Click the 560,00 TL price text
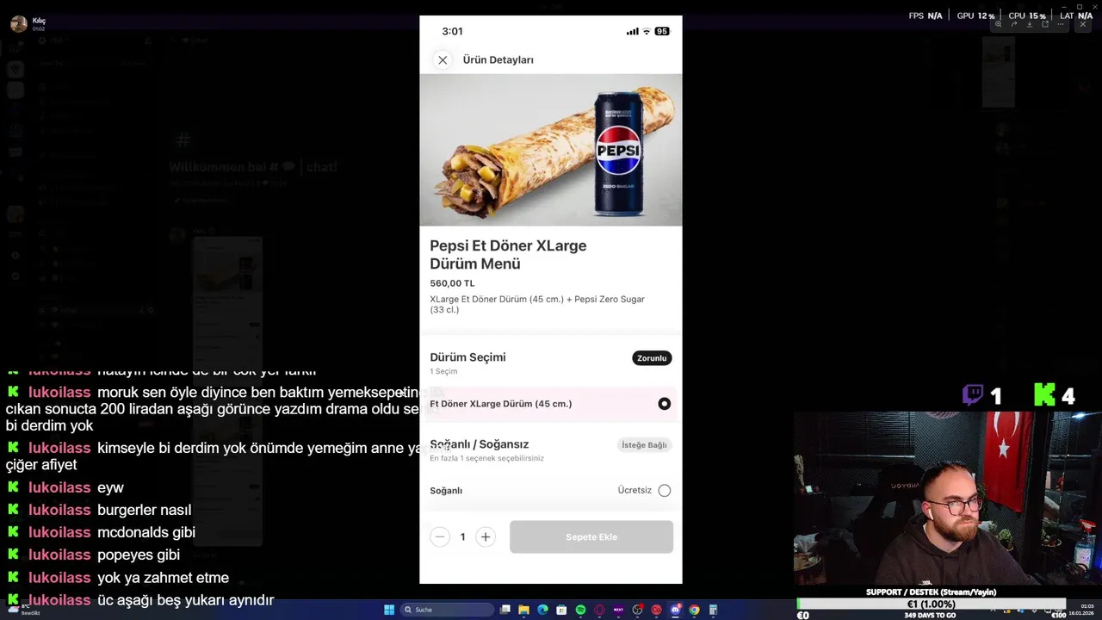This screenshot has width=1102, height=620. (x=452, y=283)
